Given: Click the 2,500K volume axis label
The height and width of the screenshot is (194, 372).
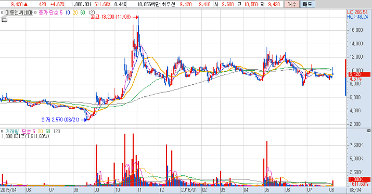Looking at the screenshot, I should pos(356,172).
